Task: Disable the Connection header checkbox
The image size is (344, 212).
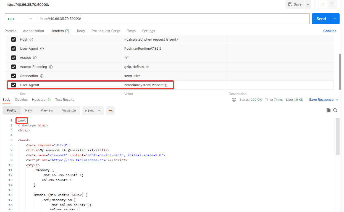Action: [13, 76]
